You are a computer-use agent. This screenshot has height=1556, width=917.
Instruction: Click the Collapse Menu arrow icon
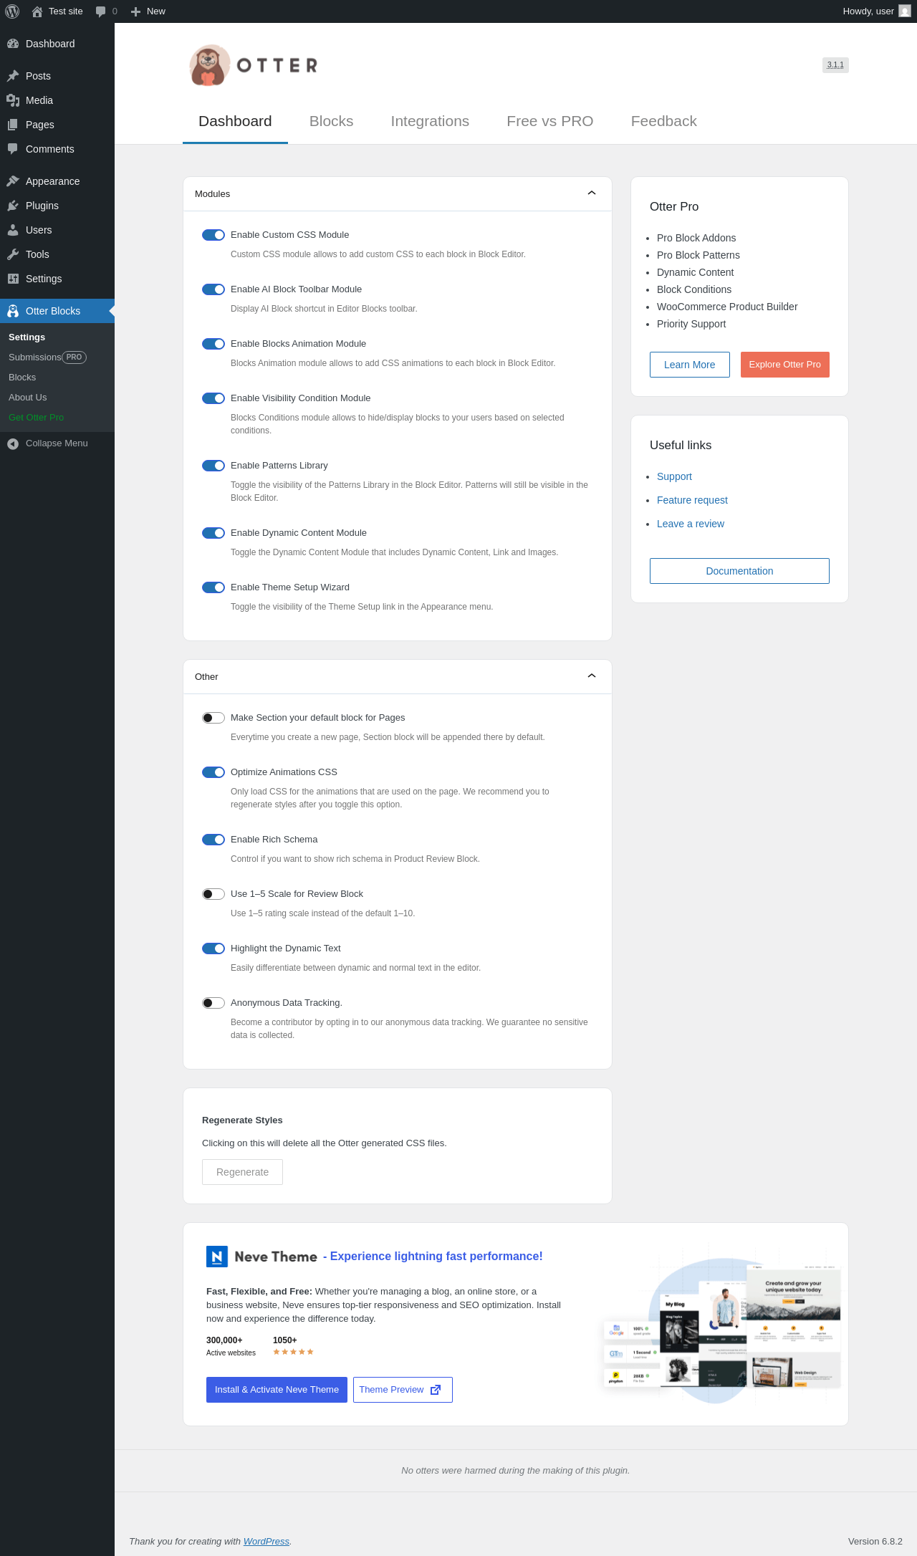point(13,443)
